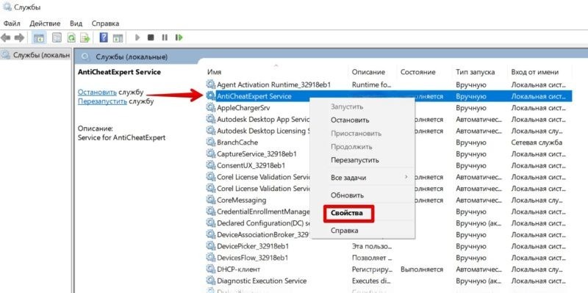Open the Справка menu in the menu bar
The height and width of the screenshot is (293, 588).
tap(105, 23)
